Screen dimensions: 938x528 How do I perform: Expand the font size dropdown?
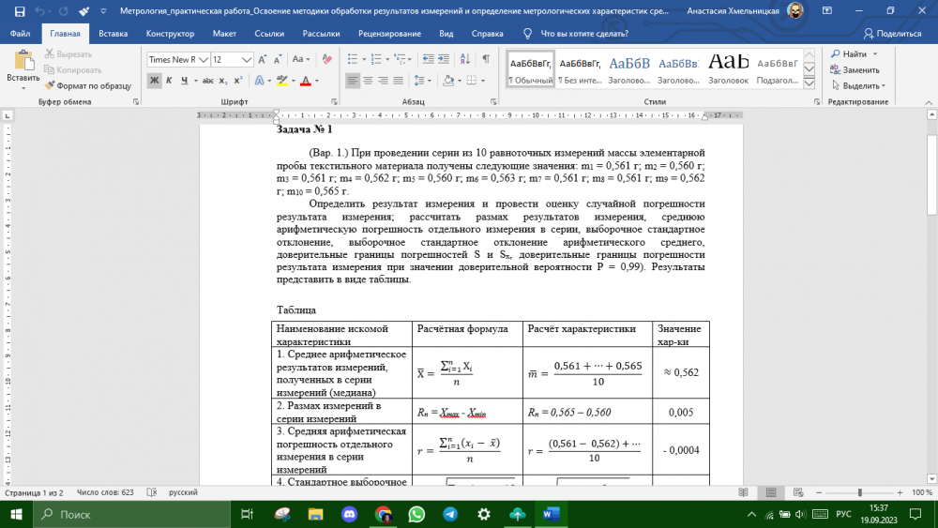tap(246, 59)
